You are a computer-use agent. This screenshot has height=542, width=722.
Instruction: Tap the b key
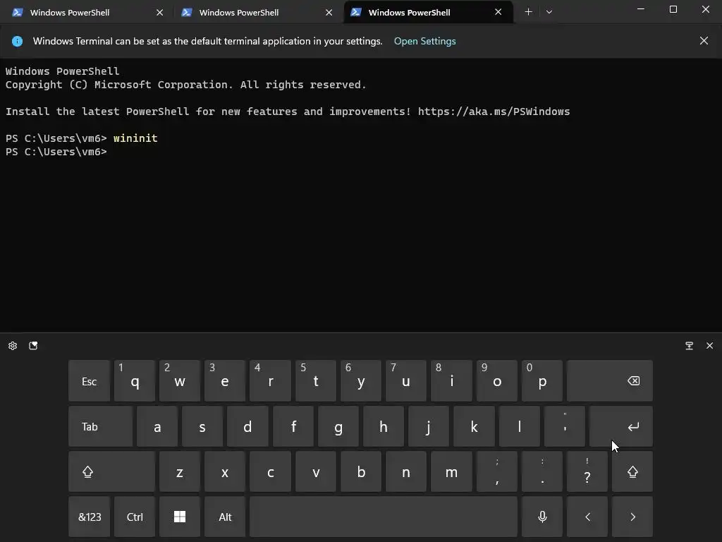tap(360, 471)
